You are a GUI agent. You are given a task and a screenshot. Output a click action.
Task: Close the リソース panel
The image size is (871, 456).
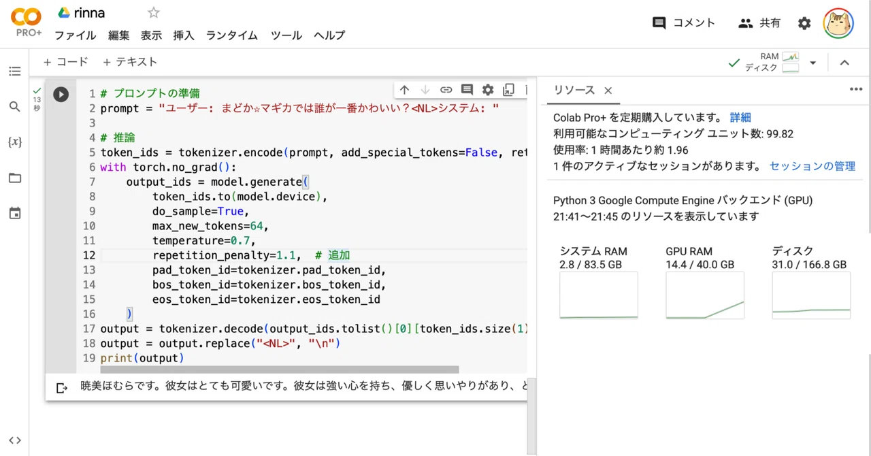tap(608, 91)
